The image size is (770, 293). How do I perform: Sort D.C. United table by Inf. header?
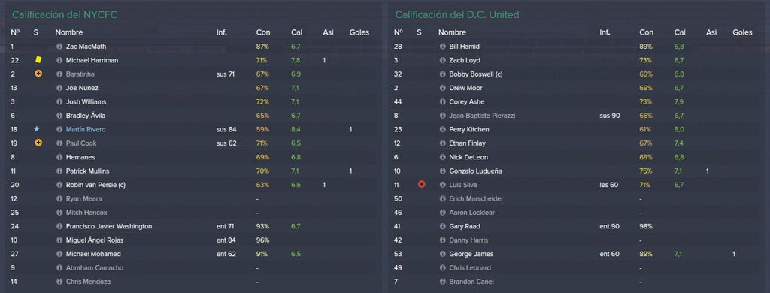tap(605, 32)
